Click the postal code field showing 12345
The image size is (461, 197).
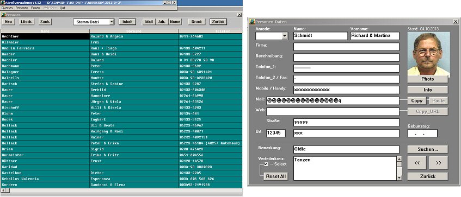tap(276, 133)
